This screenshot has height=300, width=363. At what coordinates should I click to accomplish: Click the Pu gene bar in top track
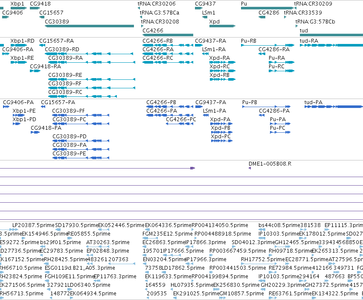pyautogui.click(x=267, y=8)
